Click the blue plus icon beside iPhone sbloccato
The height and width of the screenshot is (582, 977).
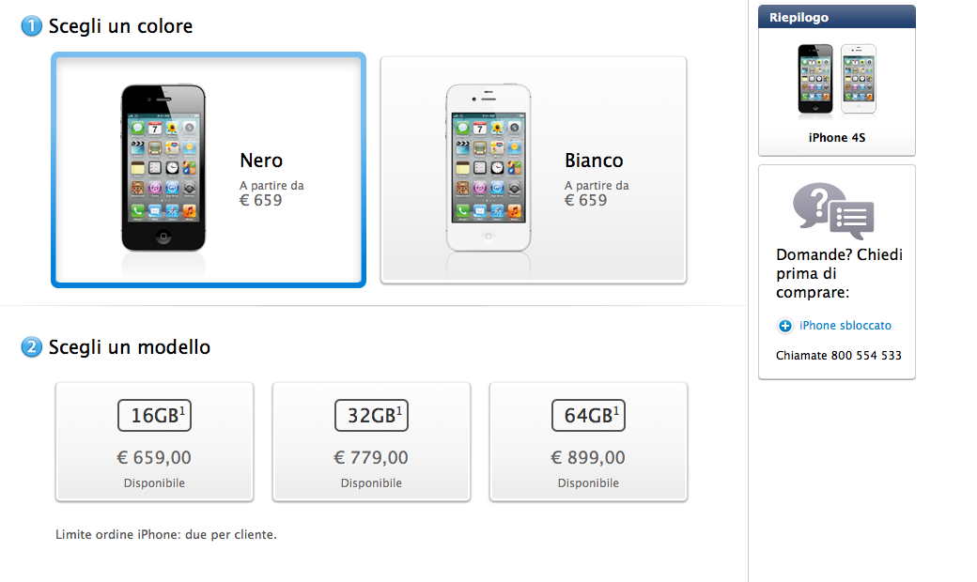point(785,327)
